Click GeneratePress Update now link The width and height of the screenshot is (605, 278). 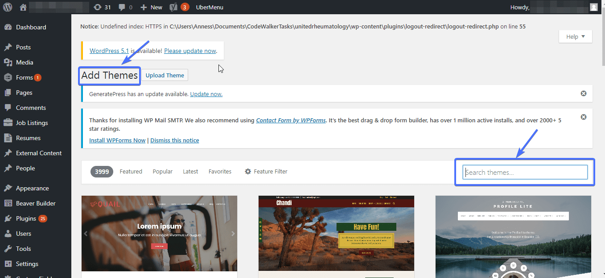tap(206, 94)
